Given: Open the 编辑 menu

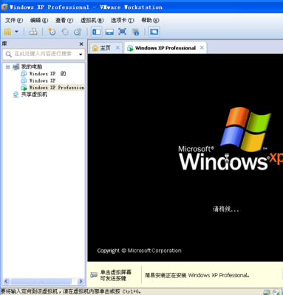Looking at the screenshot, I should [39, 20].
